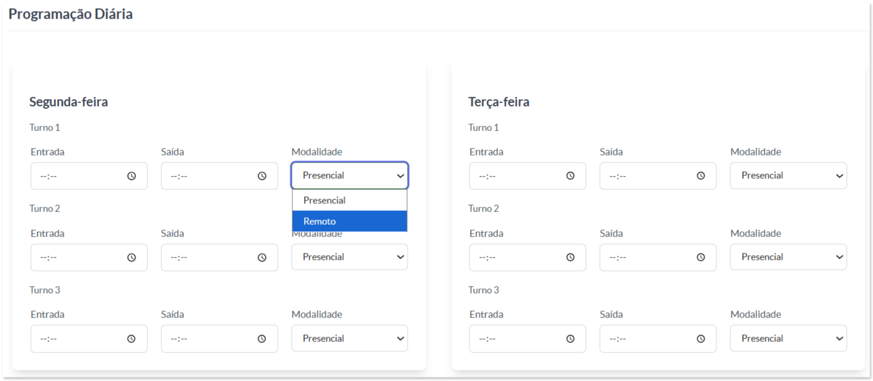This screenshot has height=381, width=873.
Task: Open clock picker for Segunda-feira Turno 3 Saída
Action: [x=262, y=338]
